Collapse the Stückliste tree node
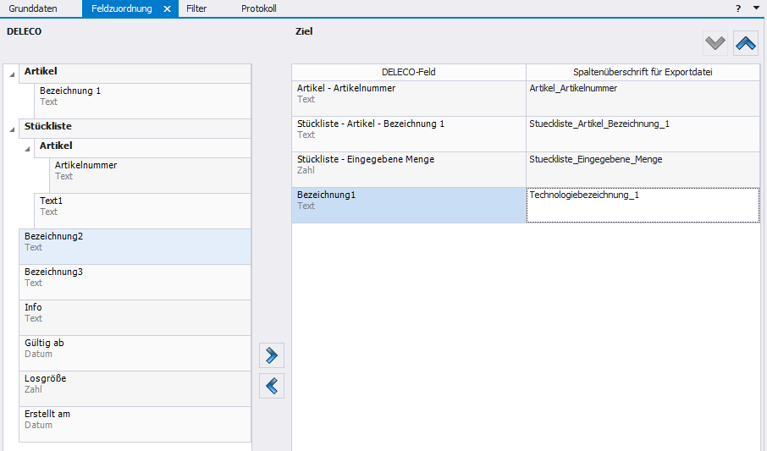767x451 pixels. (x=12, y=130)
